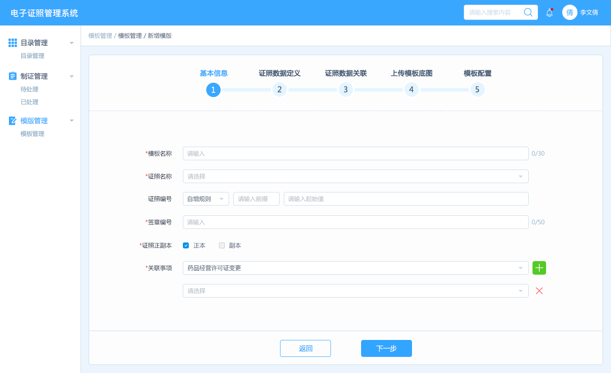The image size is (611, 373).
Task: Open the notification bell
Action: [549, 13]
